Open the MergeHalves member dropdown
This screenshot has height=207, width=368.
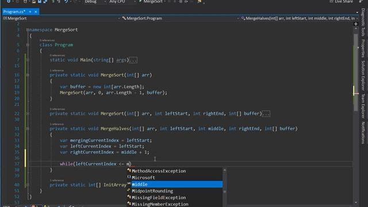[x=300, y=18]
